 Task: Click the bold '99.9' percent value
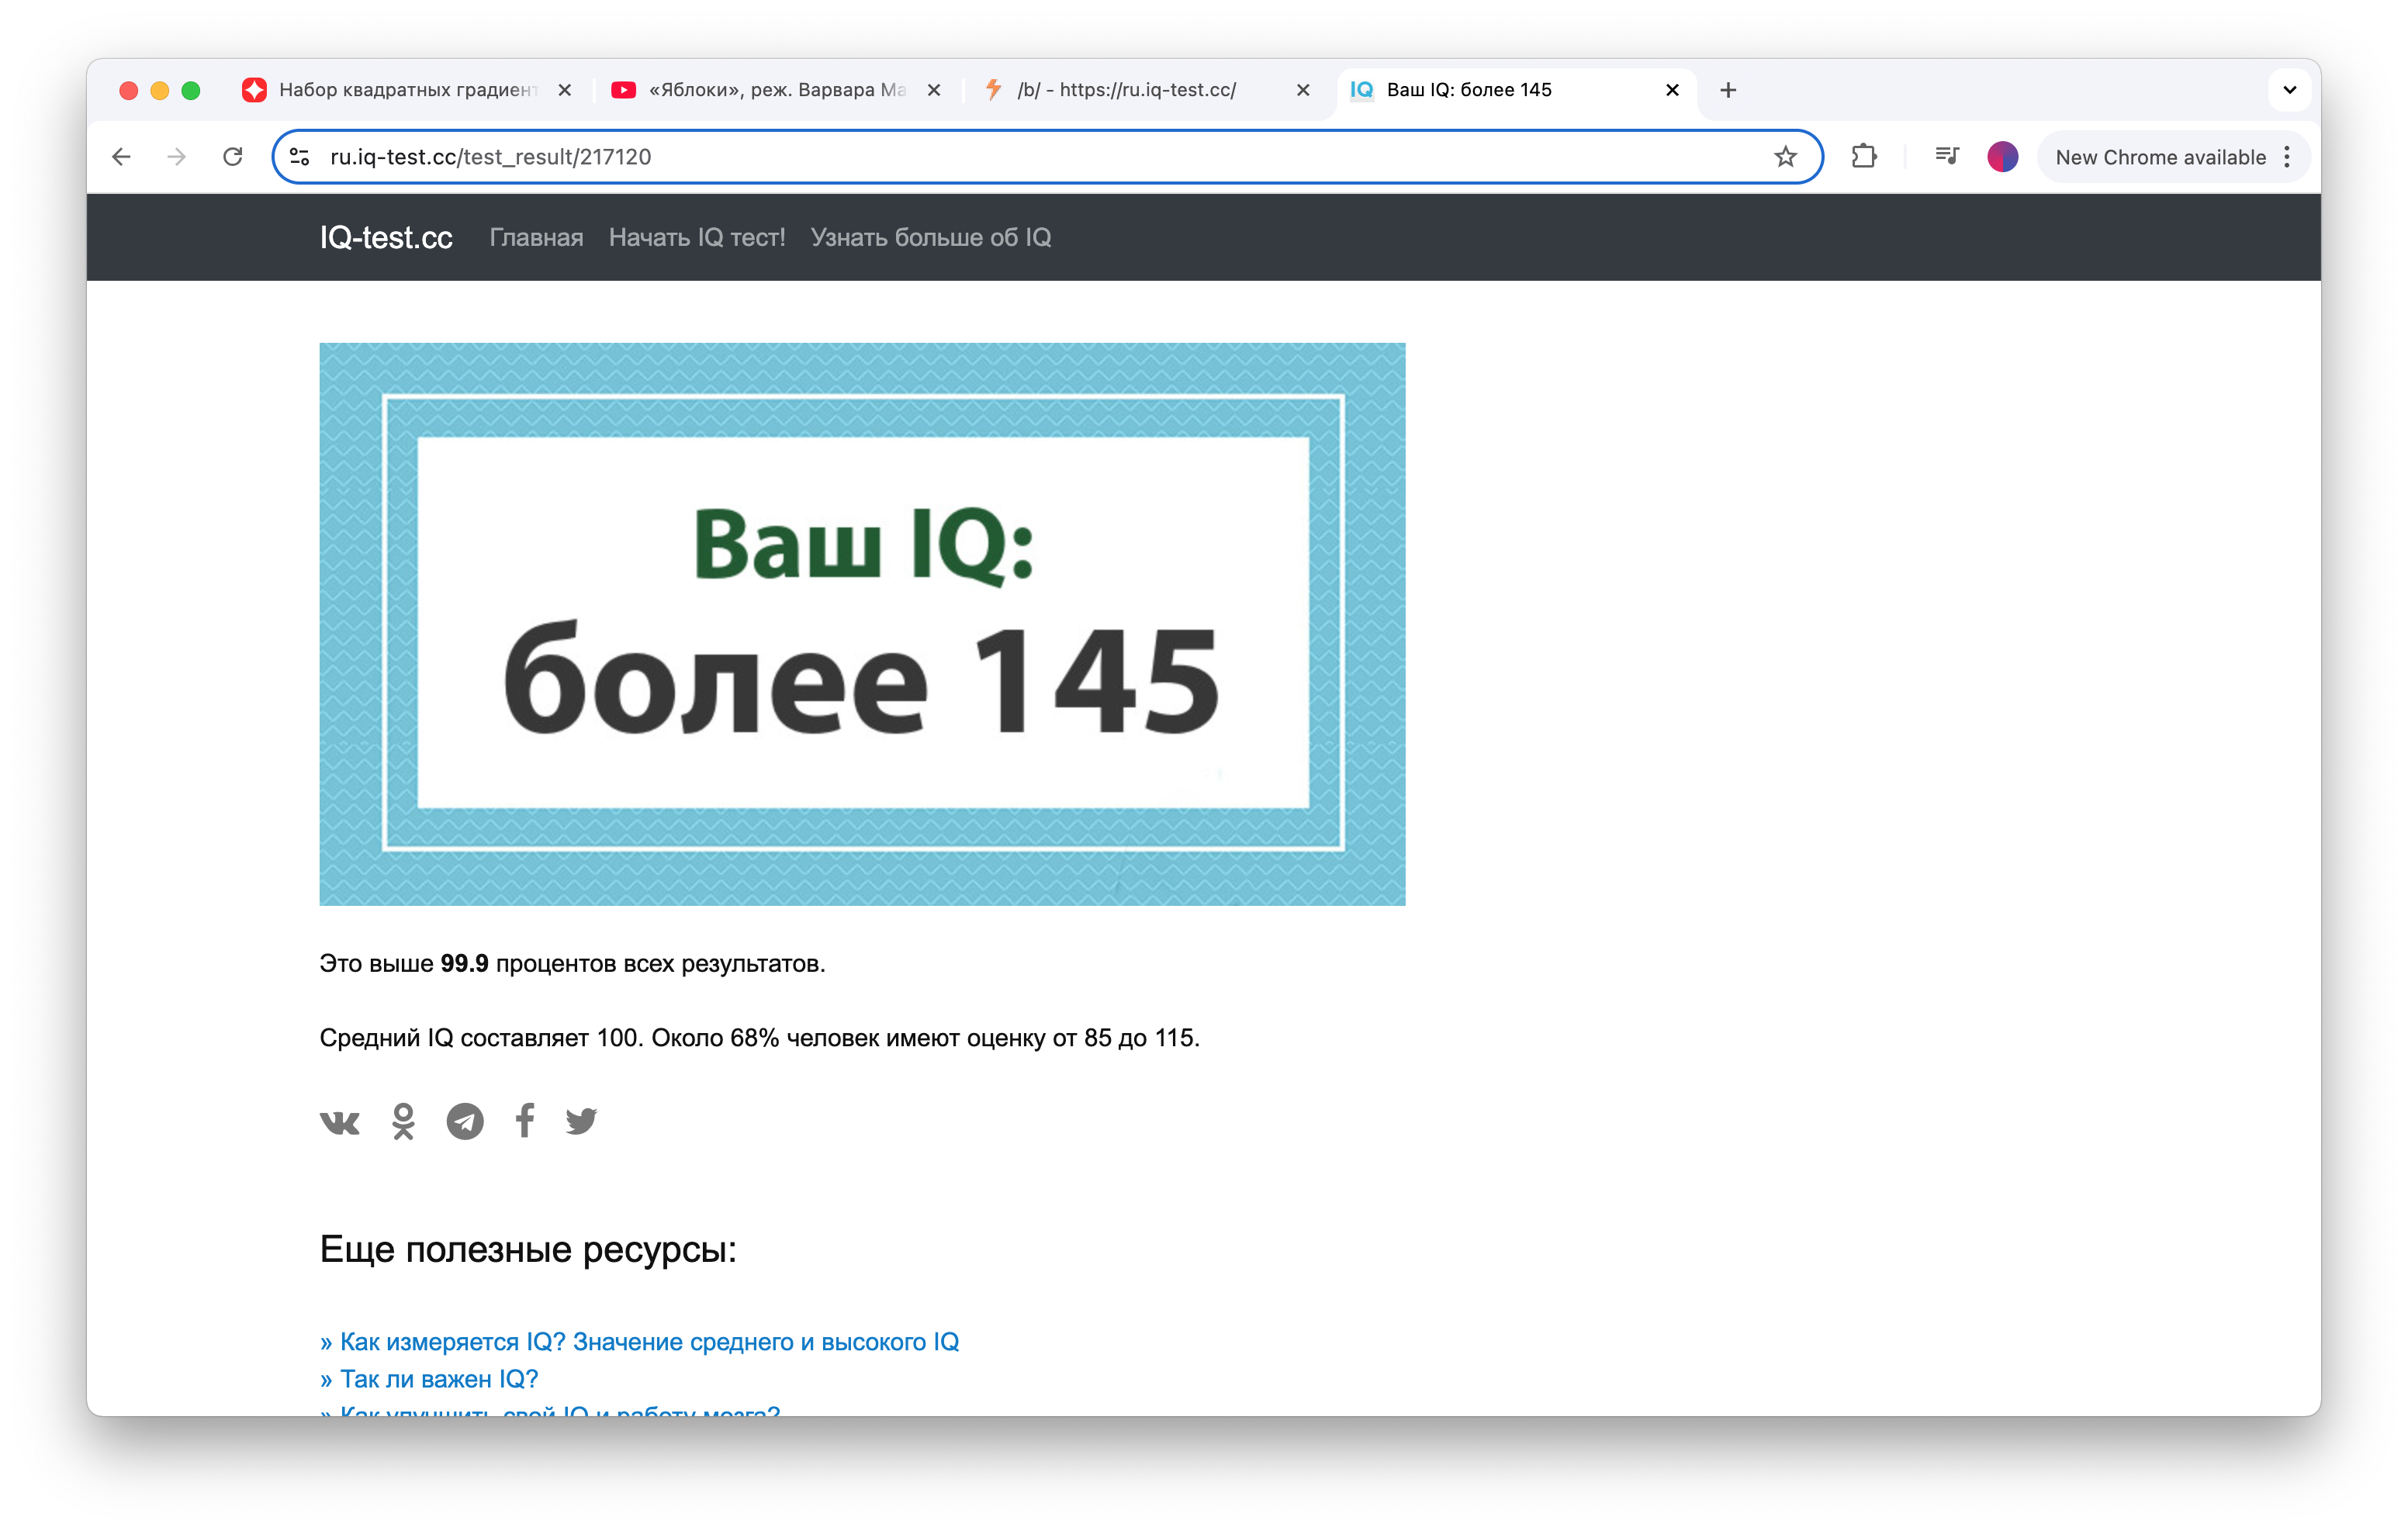pyautogui.click(x=464, y=964)
